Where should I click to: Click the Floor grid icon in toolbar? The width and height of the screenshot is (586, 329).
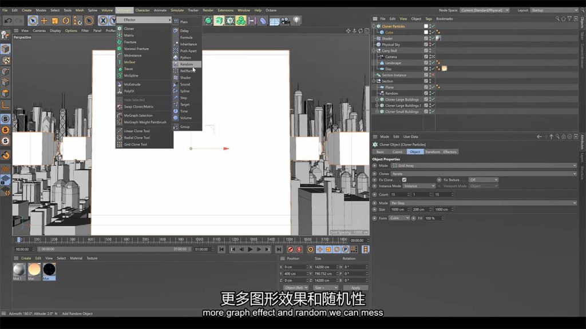coord(274,21)
